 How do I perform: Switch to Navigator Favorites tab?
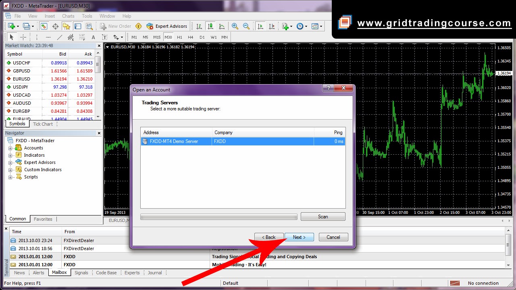tap(43, 219)
